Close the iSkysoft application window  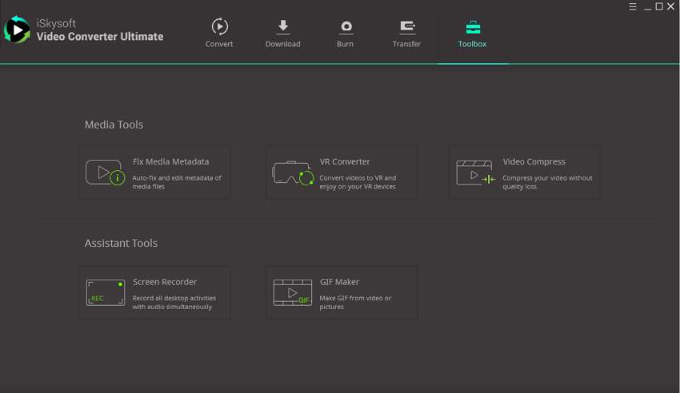(x=672, y=6)
